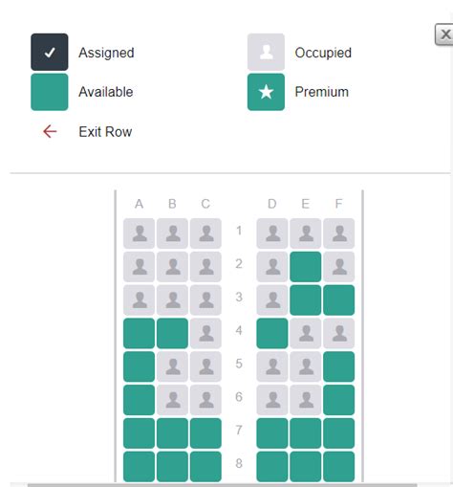This screenshot has height=487, width=453.
Task: Pick available seat 3F
Action: [x=338, y=300]
